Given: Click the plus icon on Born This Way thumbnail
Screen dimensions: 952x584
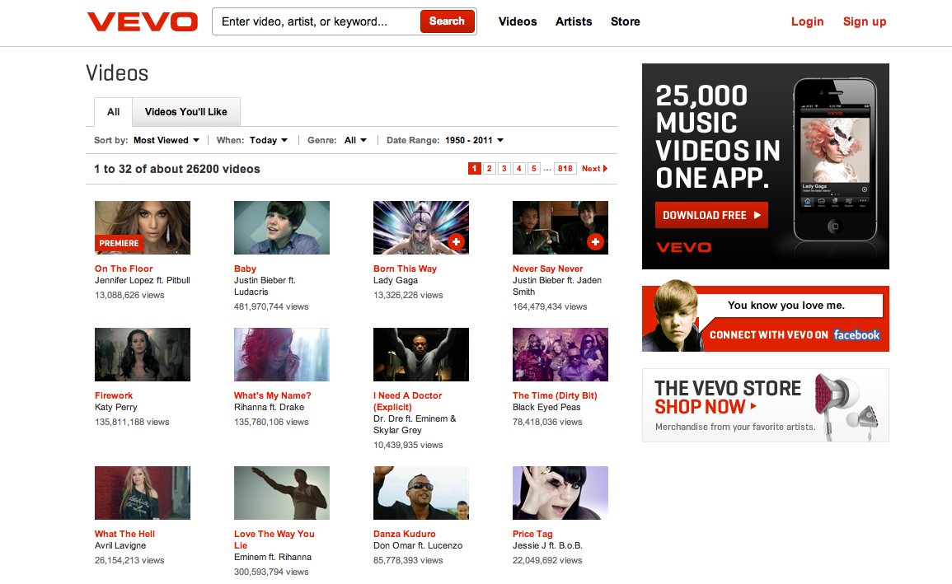Looking at the screenshot, I should click(x=457, y=241).
